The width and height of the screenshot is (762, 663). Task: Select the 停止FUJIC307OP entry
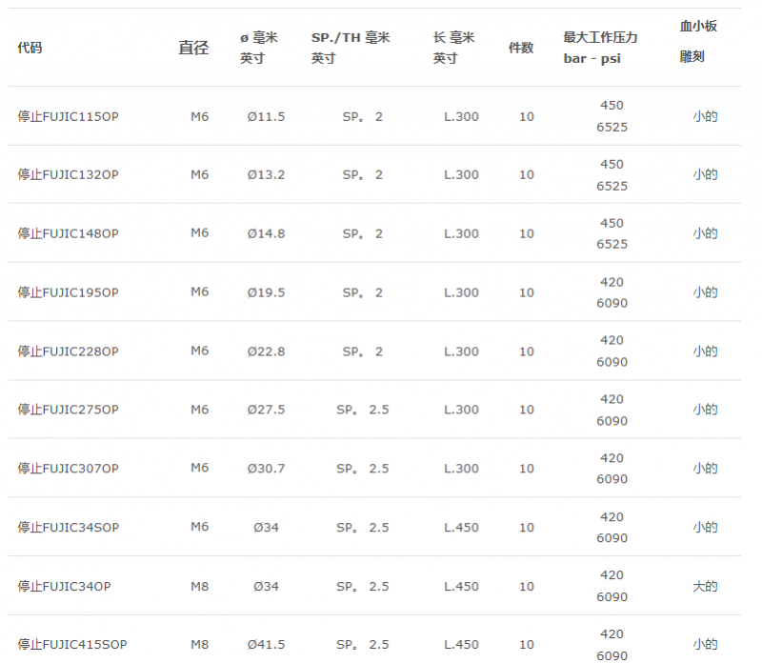point(68,468)
